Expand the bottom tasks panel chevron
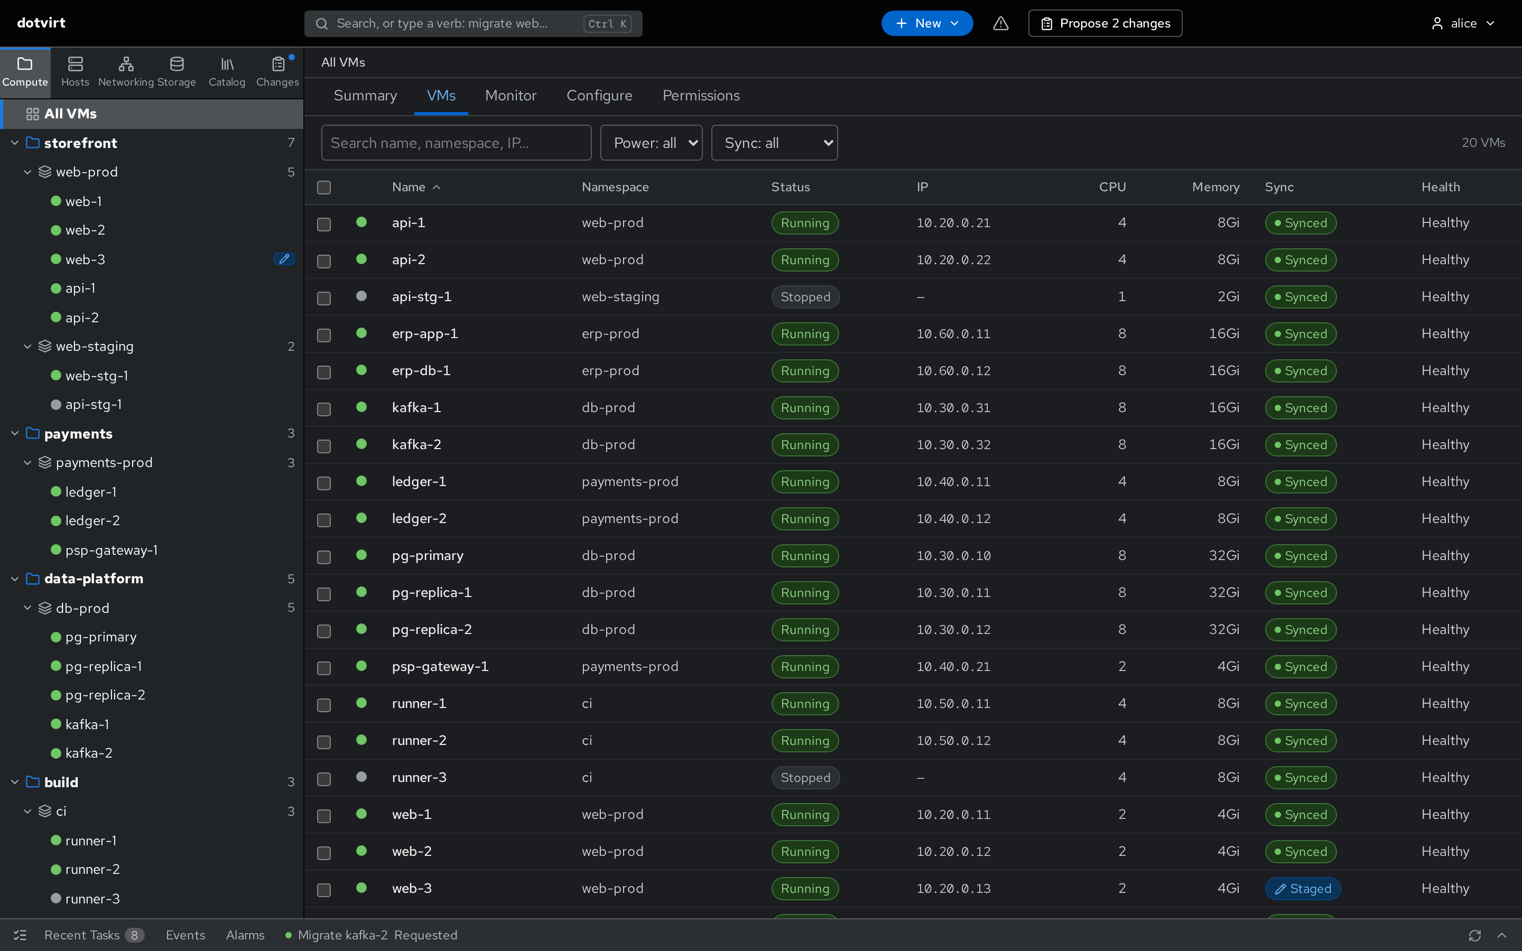The width and height of the screenshot is (1522, 951). (1502, 935)
